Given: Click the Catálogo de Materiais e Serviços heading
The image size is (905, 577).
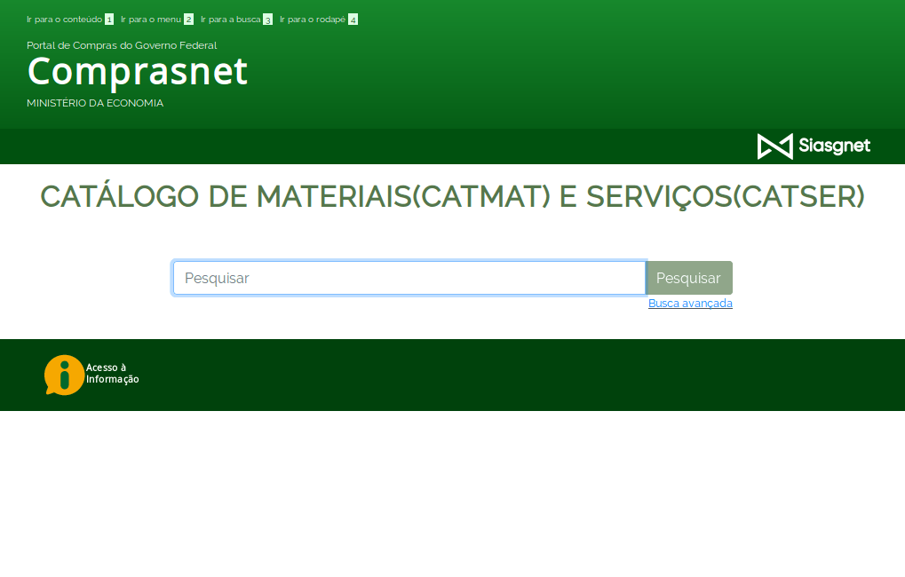Looking at the screenshot, I should click(453, 196).
